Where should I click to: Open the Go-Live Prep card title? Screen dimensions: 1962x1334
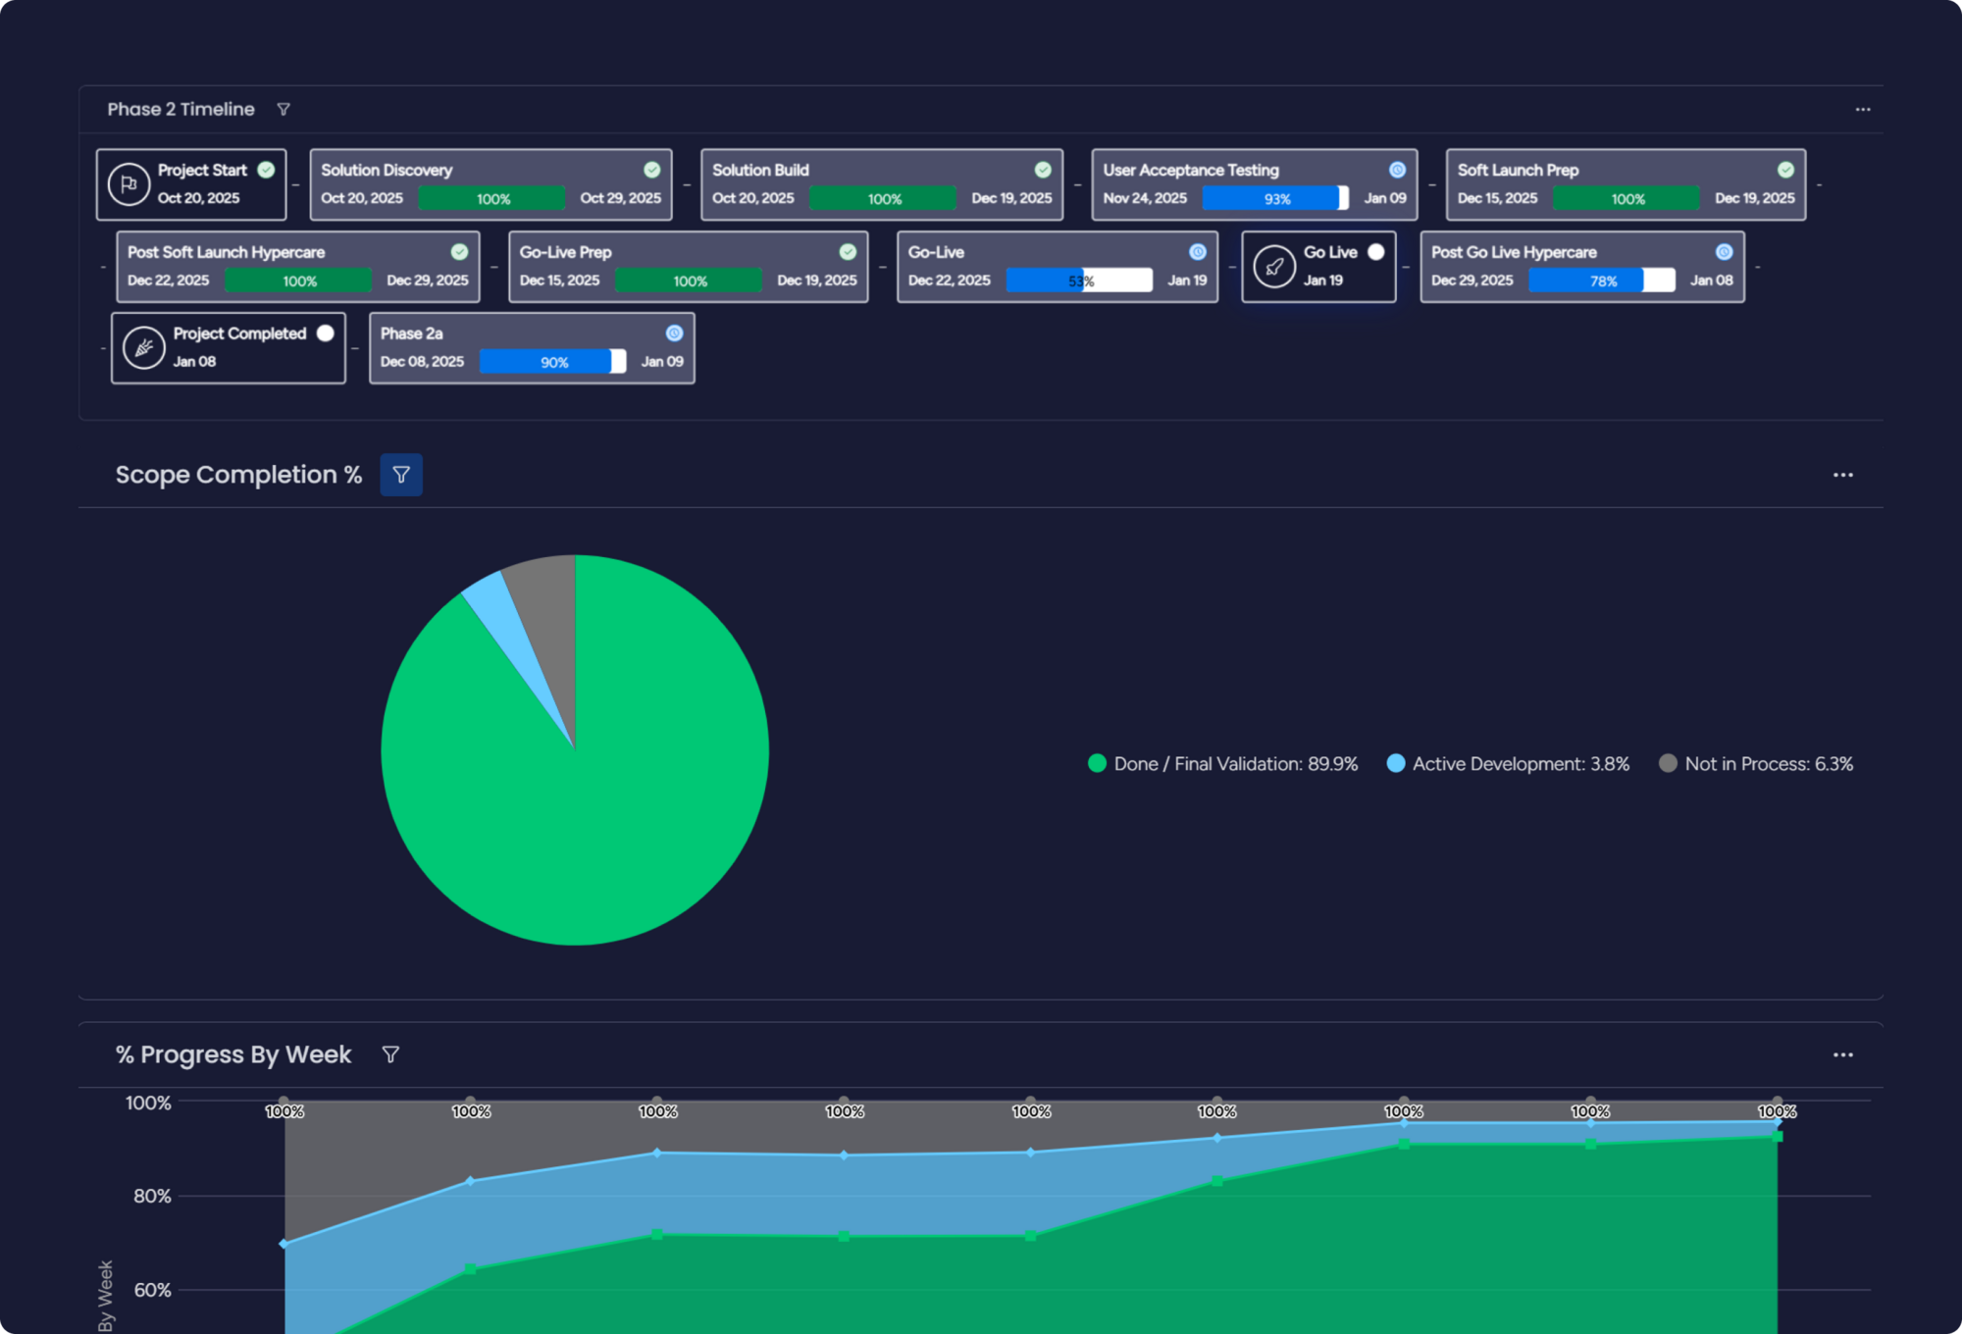pos(565,252)
